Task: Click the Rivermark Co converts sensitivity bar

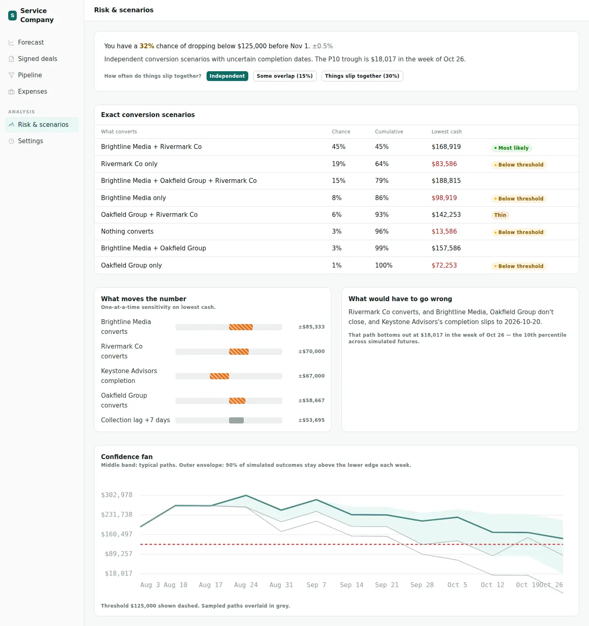Action: (x=239, y=351)
